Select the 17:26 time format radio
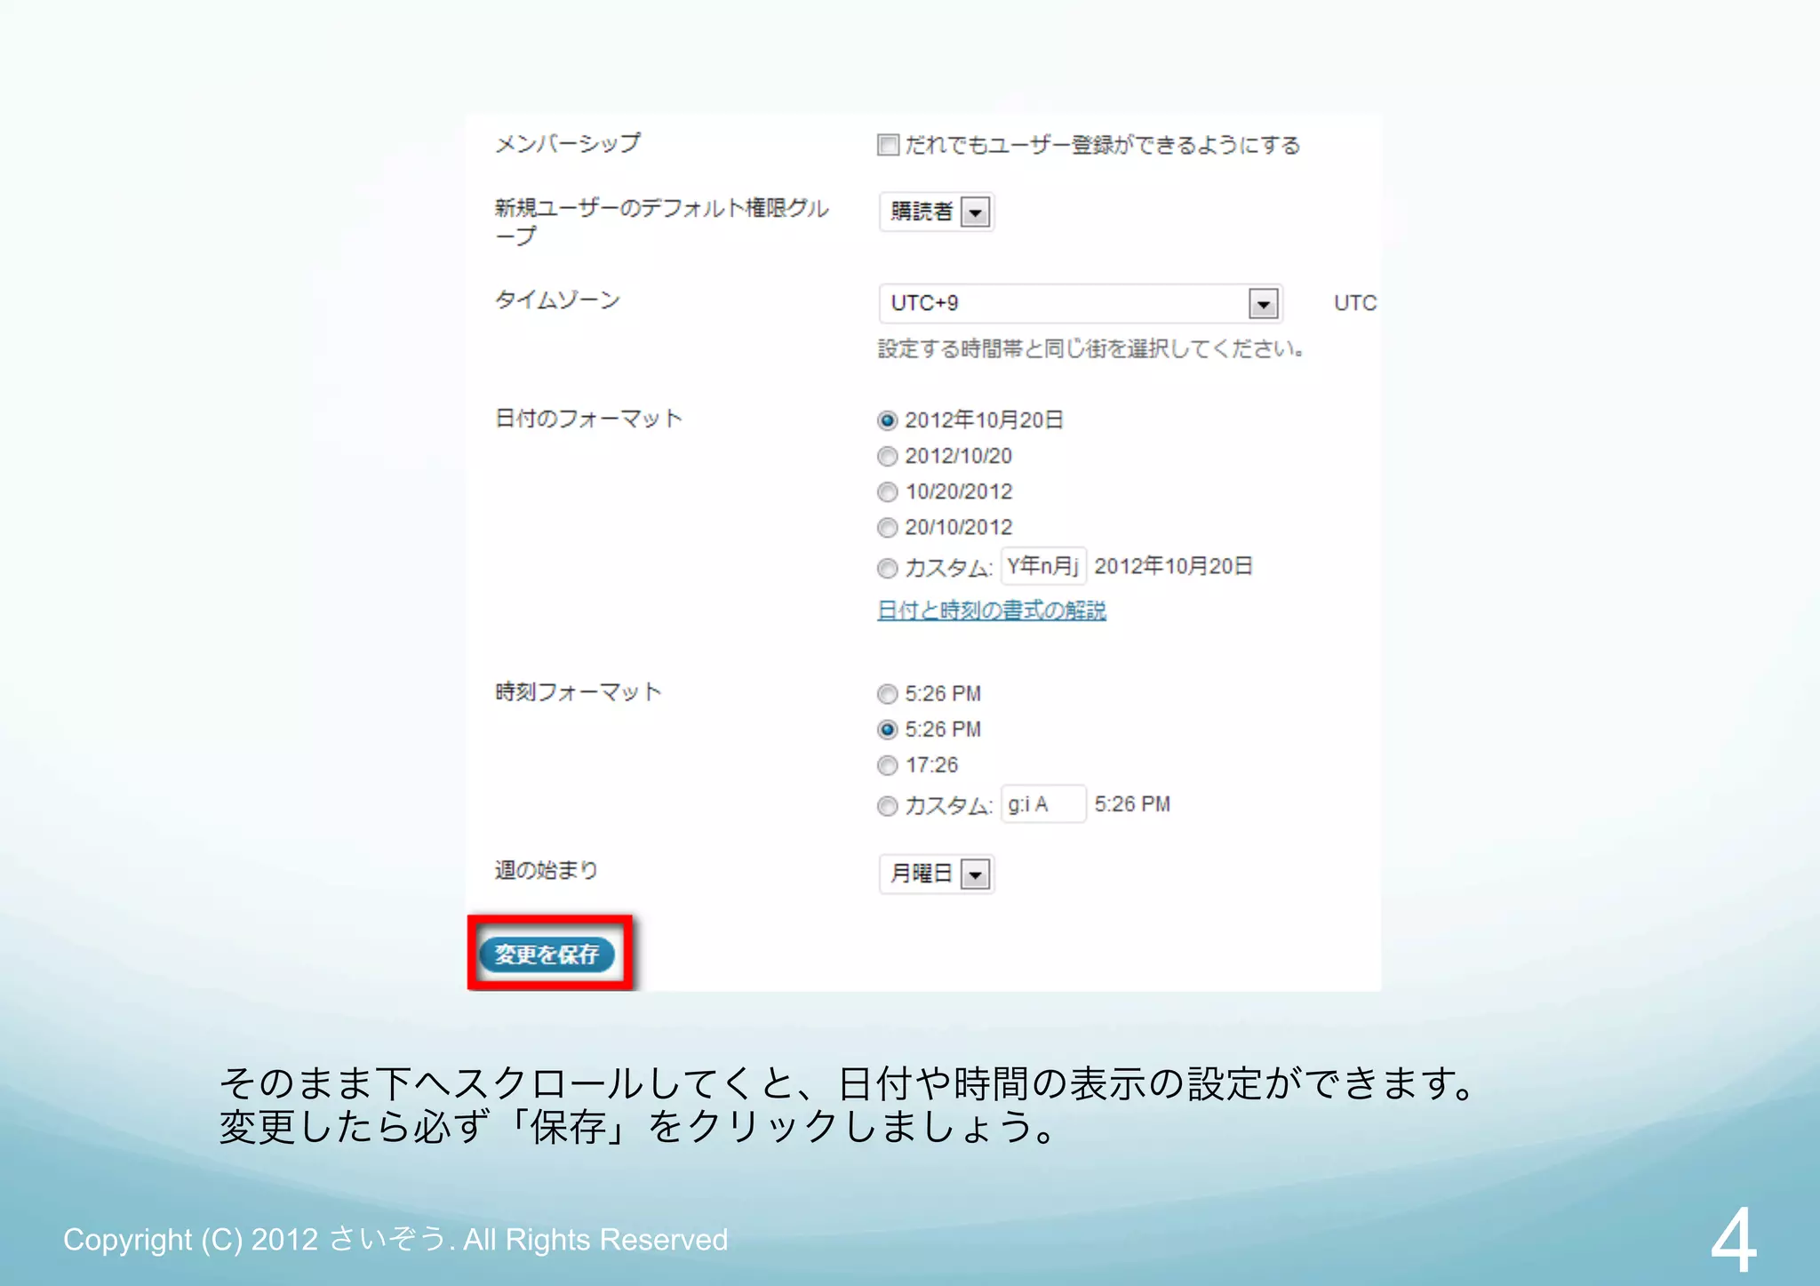 (x=887, y=765)
